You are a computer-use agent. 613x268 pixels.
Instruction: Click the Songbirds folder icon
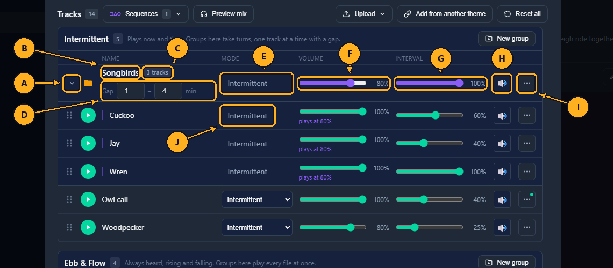pyautogui.click(x=88, y=83)
